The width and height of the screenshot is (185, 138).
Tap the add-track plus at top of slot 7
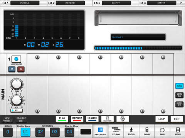pyautogui.click(x=142, y=57)
